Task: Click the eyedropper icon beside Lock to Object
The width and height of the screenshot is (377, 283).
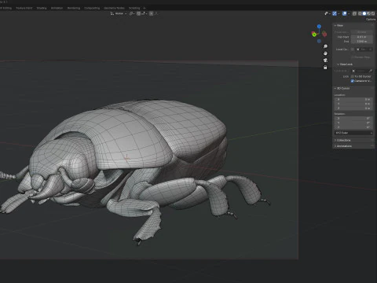Action: click(x=371, y=71)
